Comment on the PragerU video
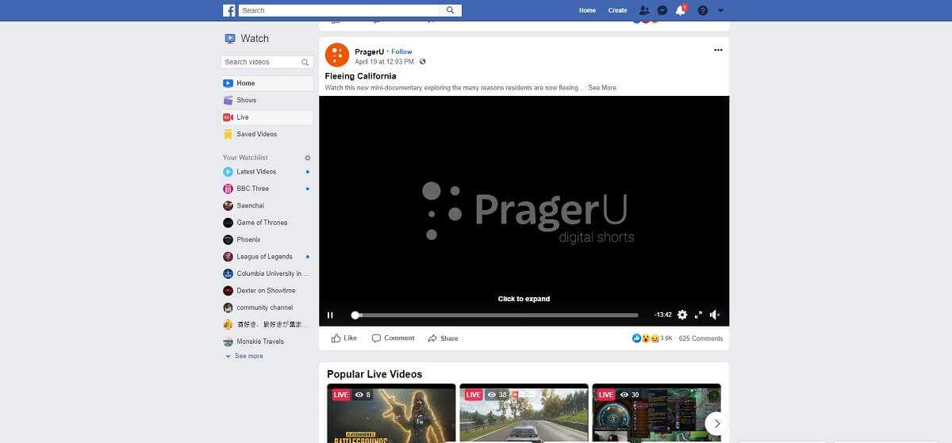 (393, 338)
